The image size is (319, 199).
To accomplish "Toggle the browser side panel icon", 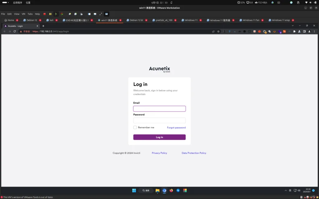I will 304,31.
